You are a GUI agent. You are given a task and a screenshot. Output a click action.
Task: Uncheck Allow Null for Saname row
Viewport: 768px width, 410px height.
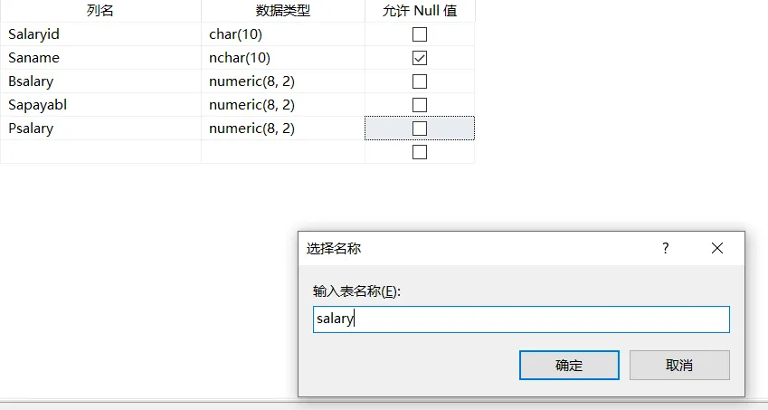pyautogui.click(x=420, y=58)
